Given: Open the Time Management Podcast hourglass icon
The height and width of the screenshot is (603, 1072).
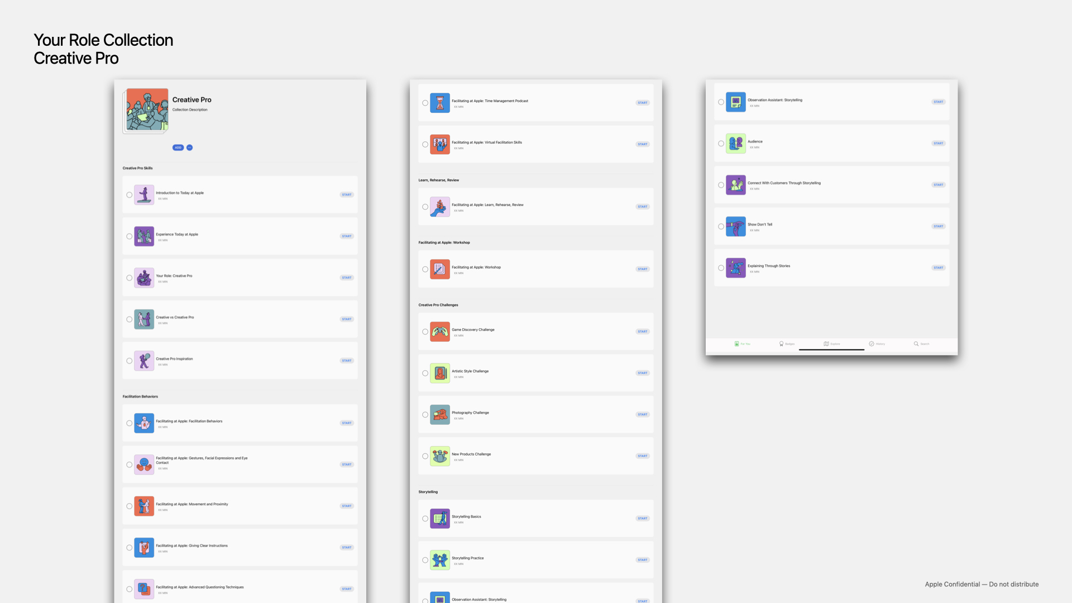Looking at the screenshot, I should click(x=440, y=103).
